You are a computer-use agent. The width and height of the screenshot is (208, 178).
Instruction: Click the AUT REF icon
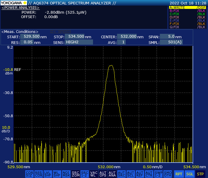[x=140, y=174]
